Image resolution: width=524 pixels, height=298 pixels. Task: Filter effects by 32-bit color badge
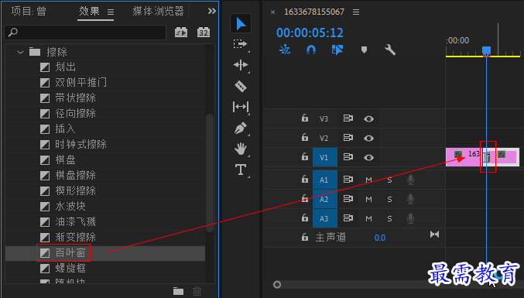(x=204, y=33)
